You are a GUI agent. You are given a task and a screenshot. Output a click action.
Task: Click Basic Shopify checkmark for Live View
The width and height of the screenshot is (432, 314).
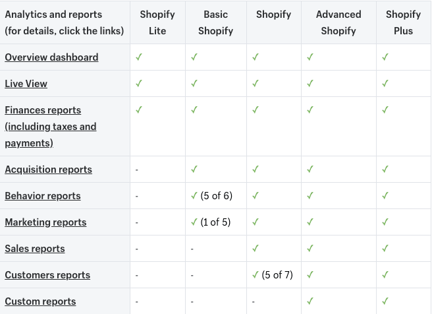point(194,84)
